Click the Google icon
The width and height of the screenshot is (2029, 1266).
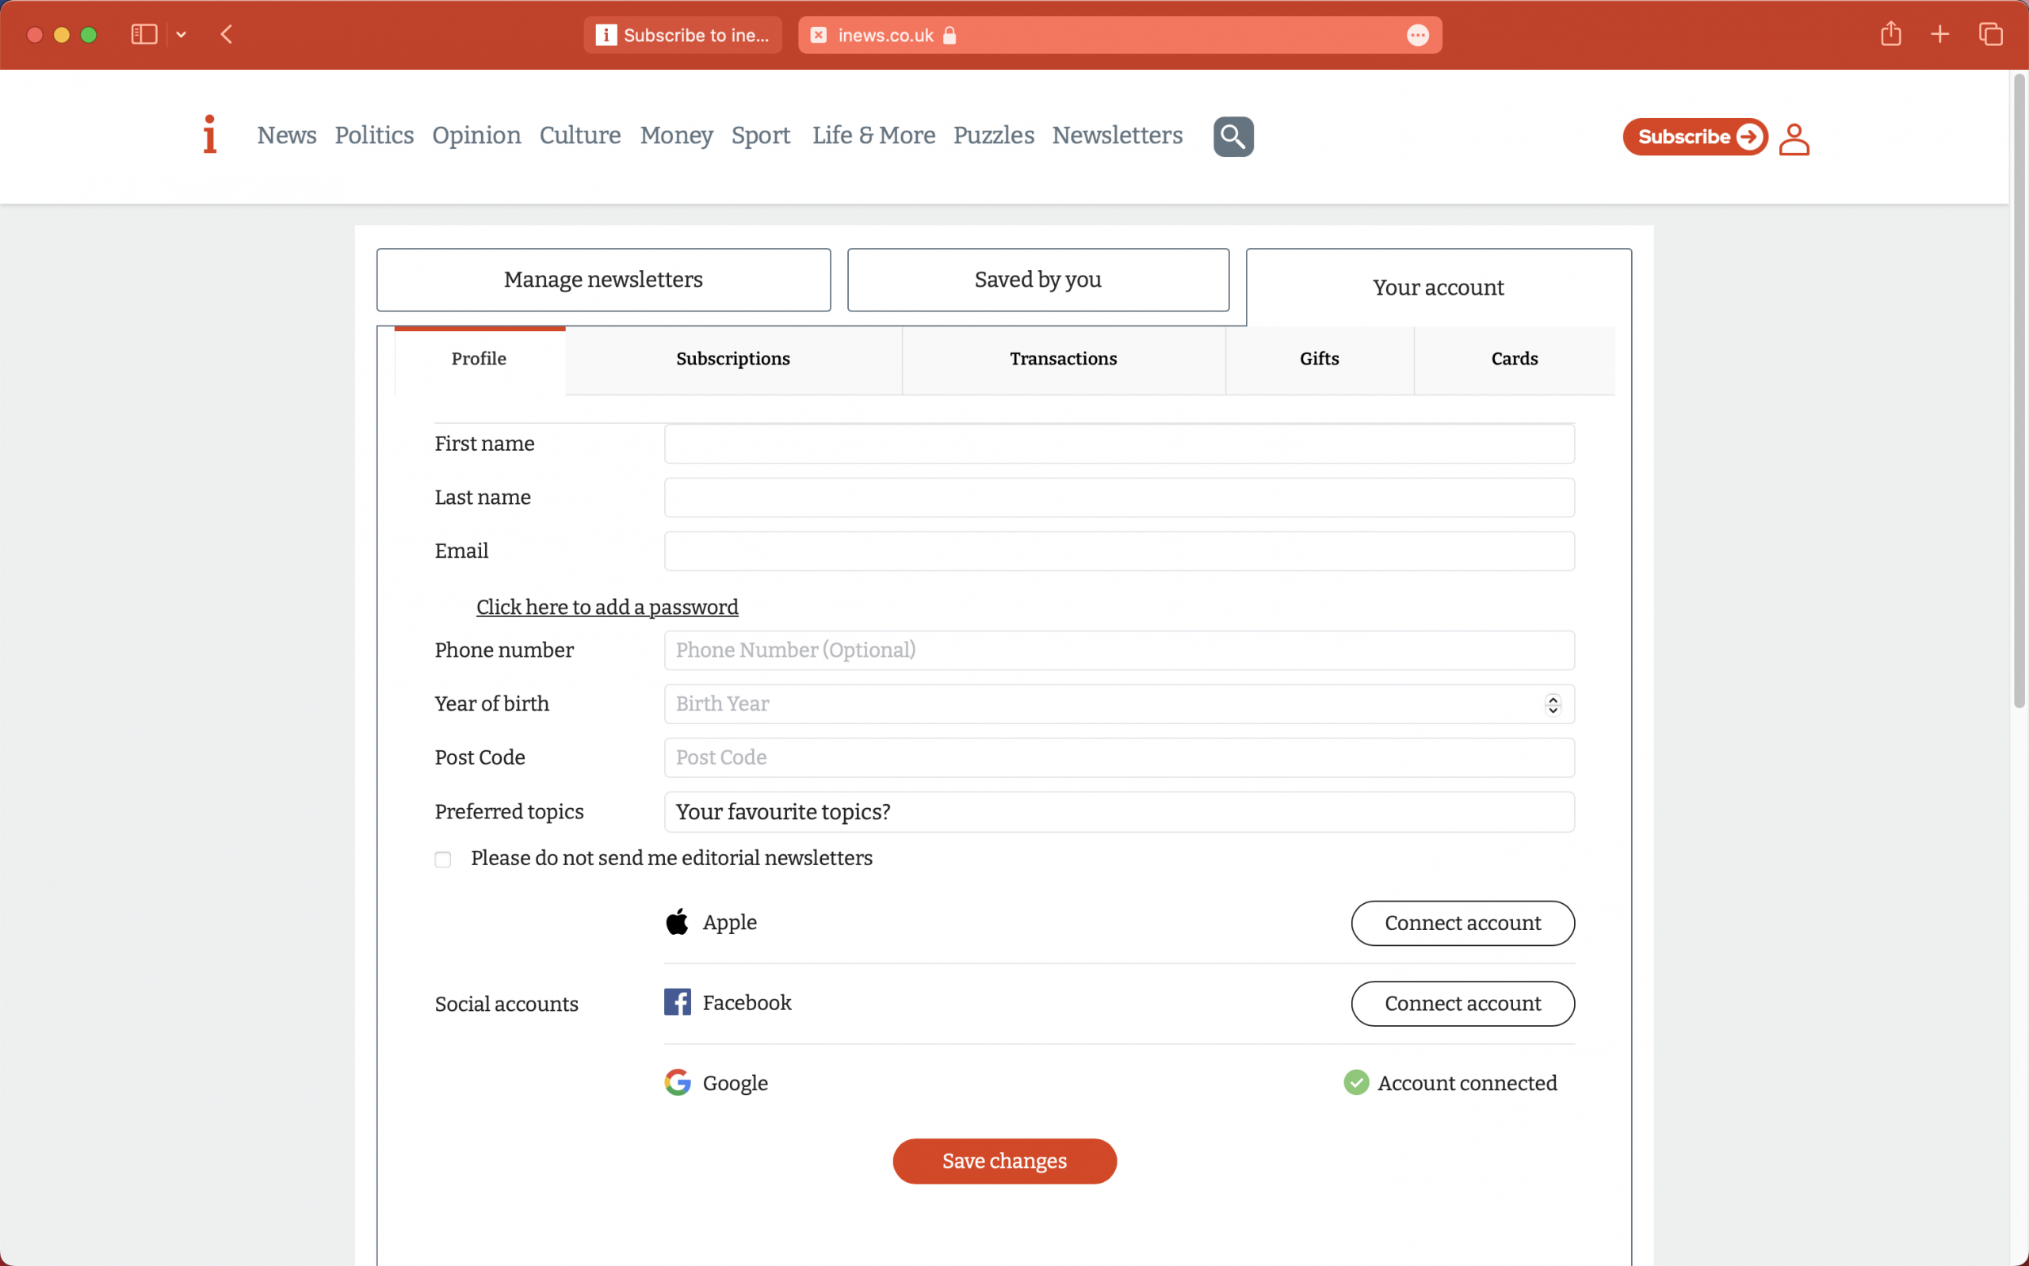678,1081
